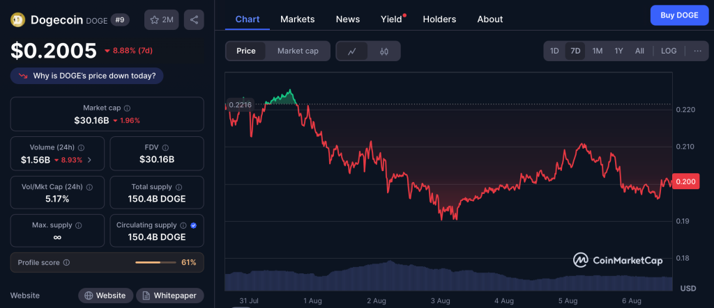Click the $0.2005 price text

click(54, 51)
